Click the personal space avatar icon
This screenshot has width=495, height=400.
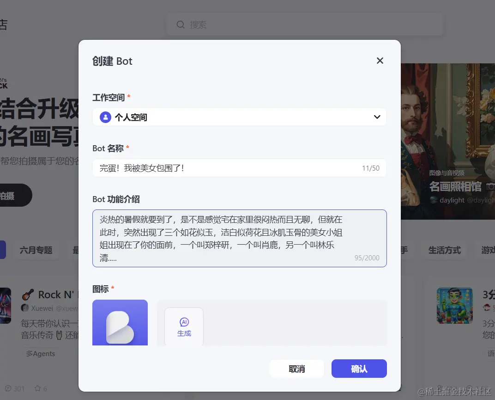pos(105,117)
